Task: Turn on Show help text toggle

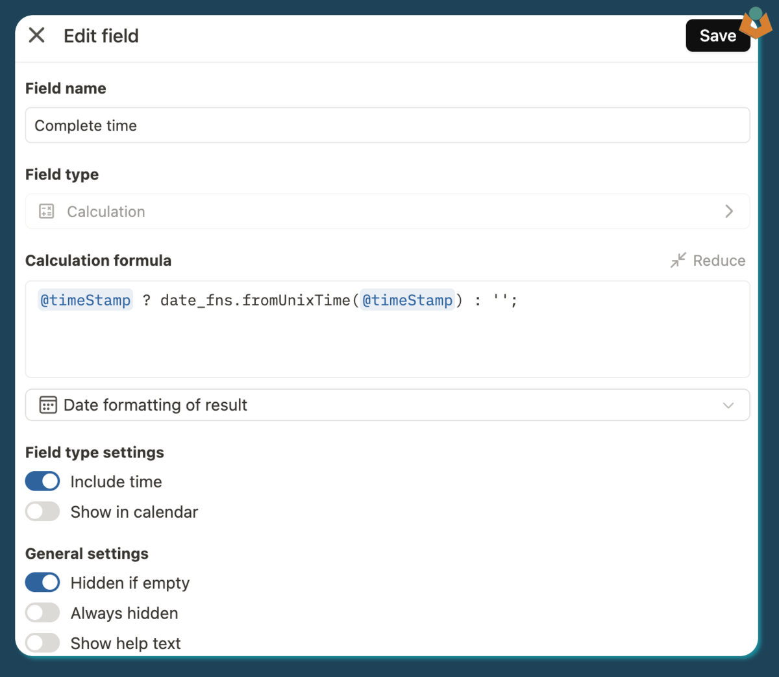Action: 43,643
